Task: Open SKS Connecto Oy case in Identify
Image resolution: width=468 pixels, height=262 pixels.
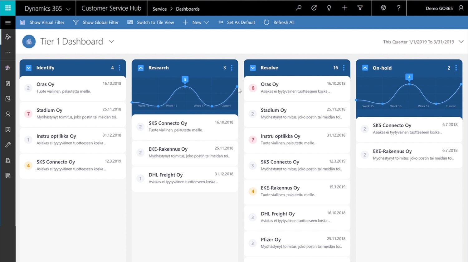Action: [73, 166]
